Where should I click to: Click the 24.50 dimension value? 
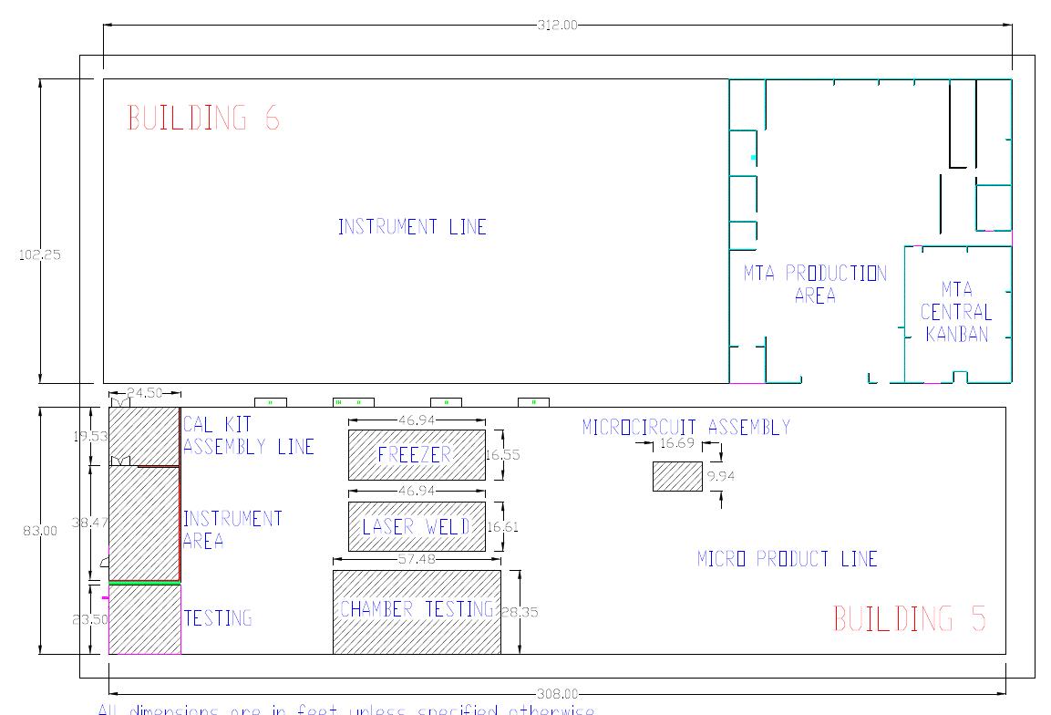(145, 393)
